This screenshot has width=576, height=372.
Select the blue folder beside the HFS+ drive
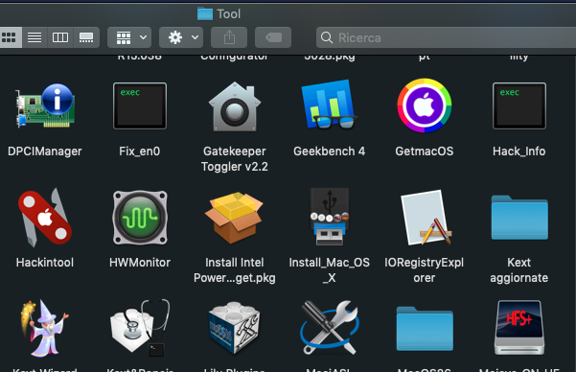click(425, 329)
